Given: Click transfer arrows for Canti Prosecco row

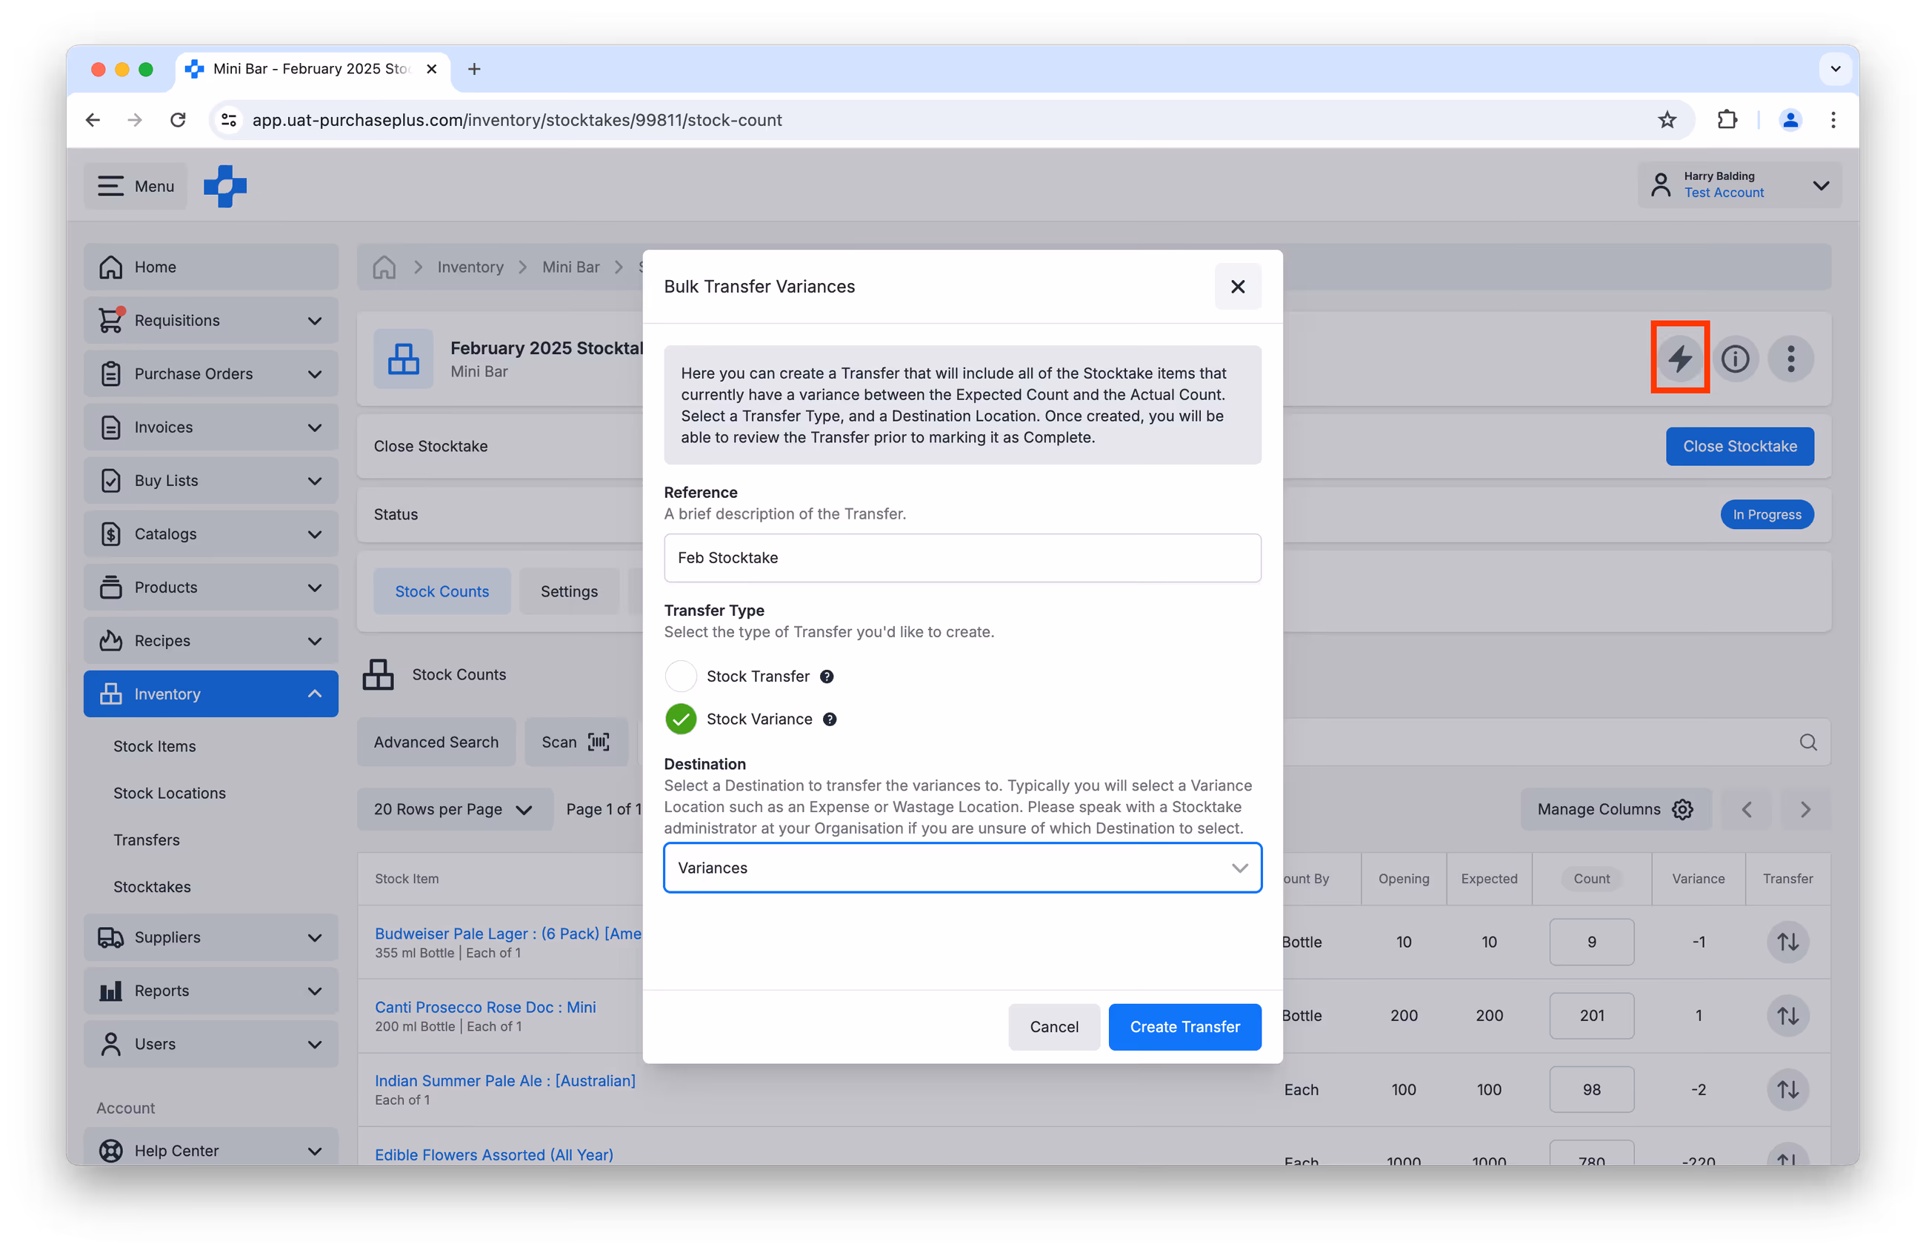Looking at the screenshot, I should pyautogui.click(x=1787, y=1016).
